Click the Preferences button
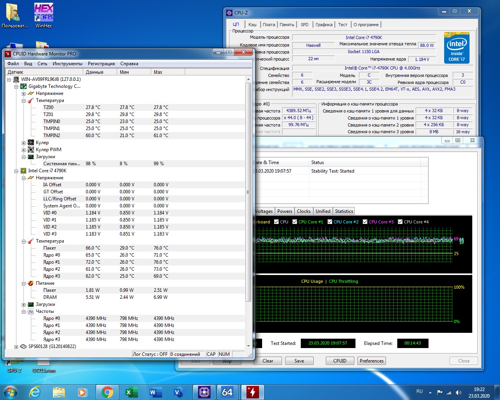This screenshot has width=500, height=400. (371, 361)
